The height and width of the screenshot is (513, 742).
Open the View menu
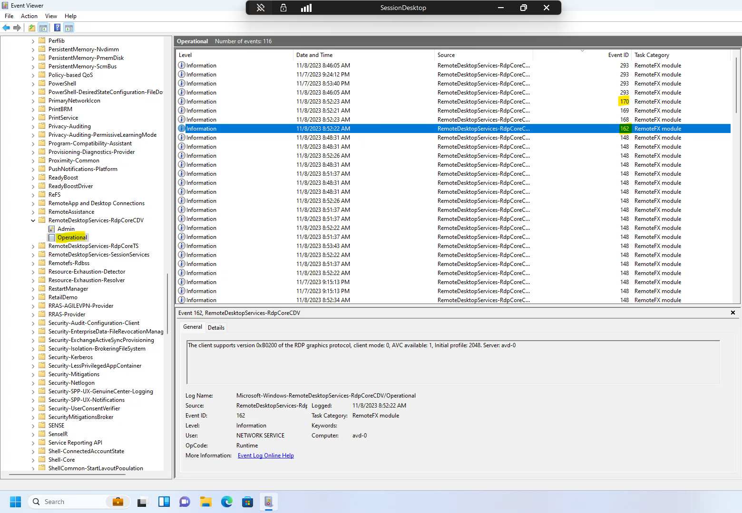pyautogui.click(x=51, y=16)
